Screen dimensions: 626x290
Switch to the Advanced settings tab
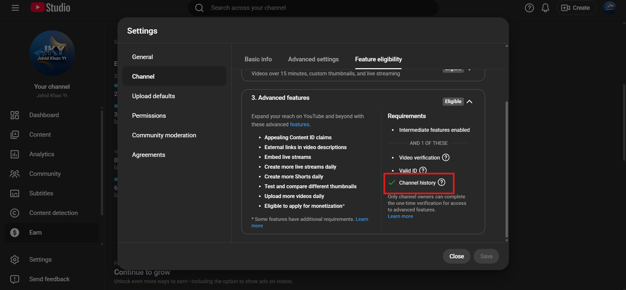[x=313, y=59]
